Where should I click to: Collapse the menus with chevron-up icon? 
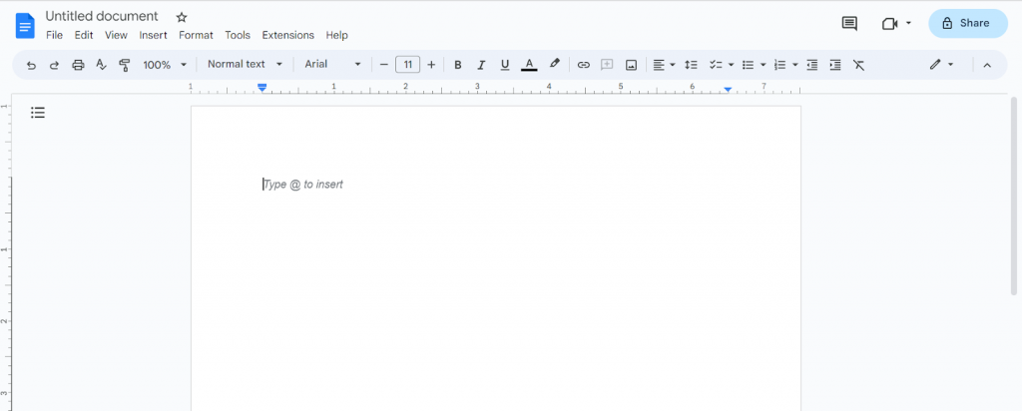(x=987, y=65)
